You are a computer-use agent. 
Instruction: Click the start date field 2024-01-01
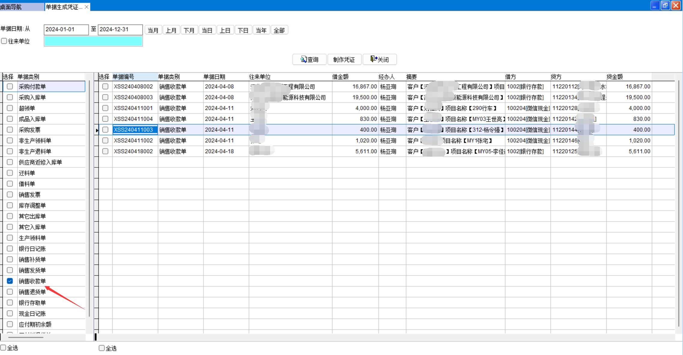click(66, 29)
